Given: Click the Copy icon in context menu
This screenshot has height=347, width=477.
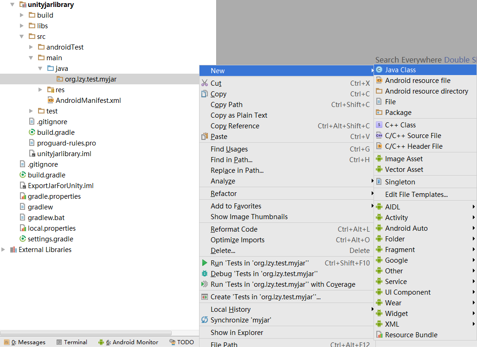Looking at the screenshot, I should click(205, 94).
